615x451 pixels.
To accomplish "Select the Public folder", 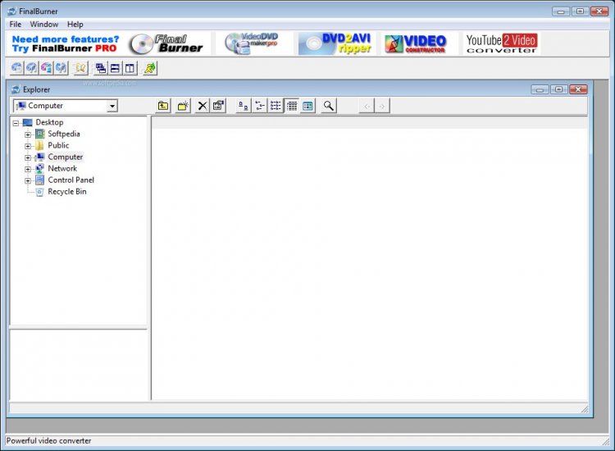I will [x=58, y=145].
